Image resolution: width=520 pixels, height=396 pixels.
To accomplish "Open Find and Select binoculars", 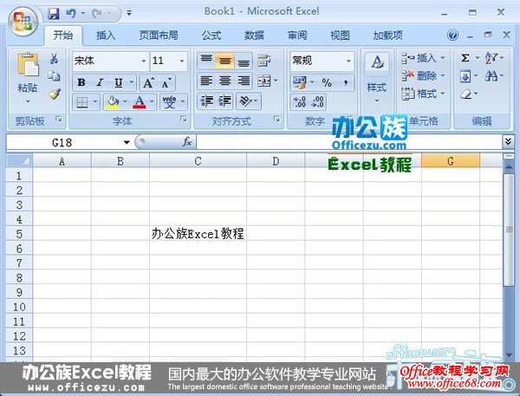I will [x=491, y=76].
